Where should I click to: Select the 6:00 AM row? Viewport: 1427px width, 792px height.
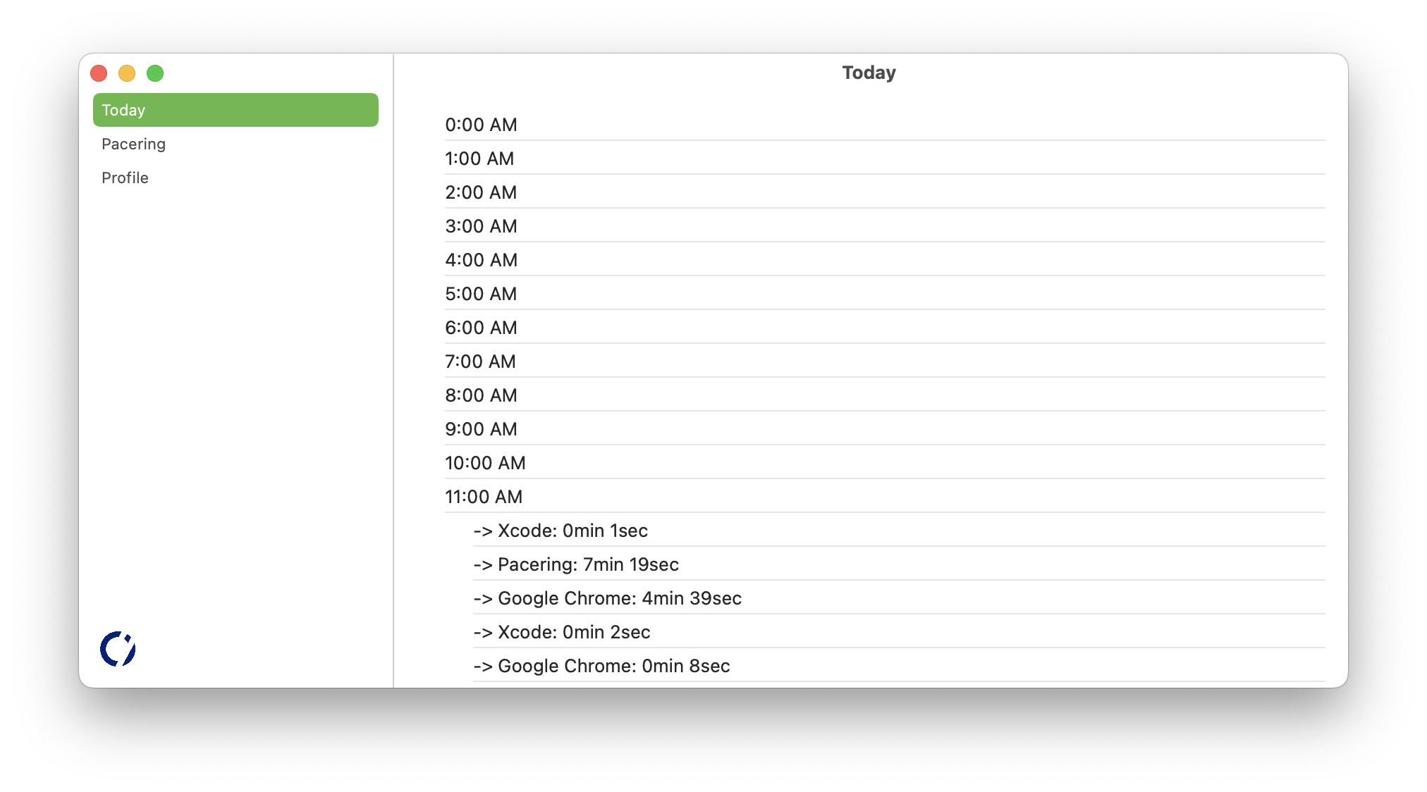tap(885, 328)
